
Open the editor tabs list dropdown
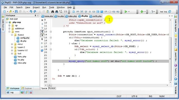pos(169,16)
